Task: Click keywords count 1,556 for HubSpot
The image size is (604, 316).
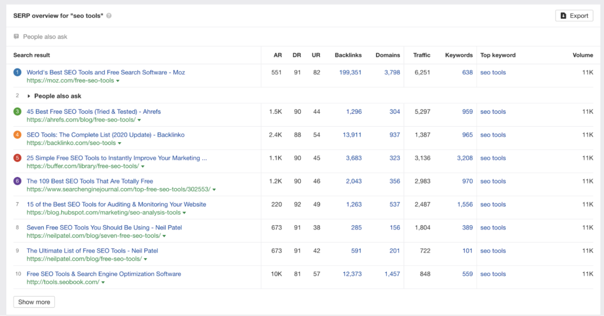Action: pyautogui.click(x=465, y=205)
